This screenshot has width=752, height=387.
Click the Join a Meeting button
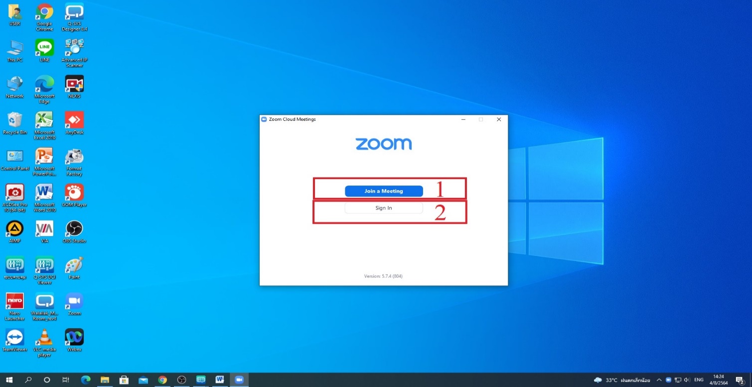point(384,191)
